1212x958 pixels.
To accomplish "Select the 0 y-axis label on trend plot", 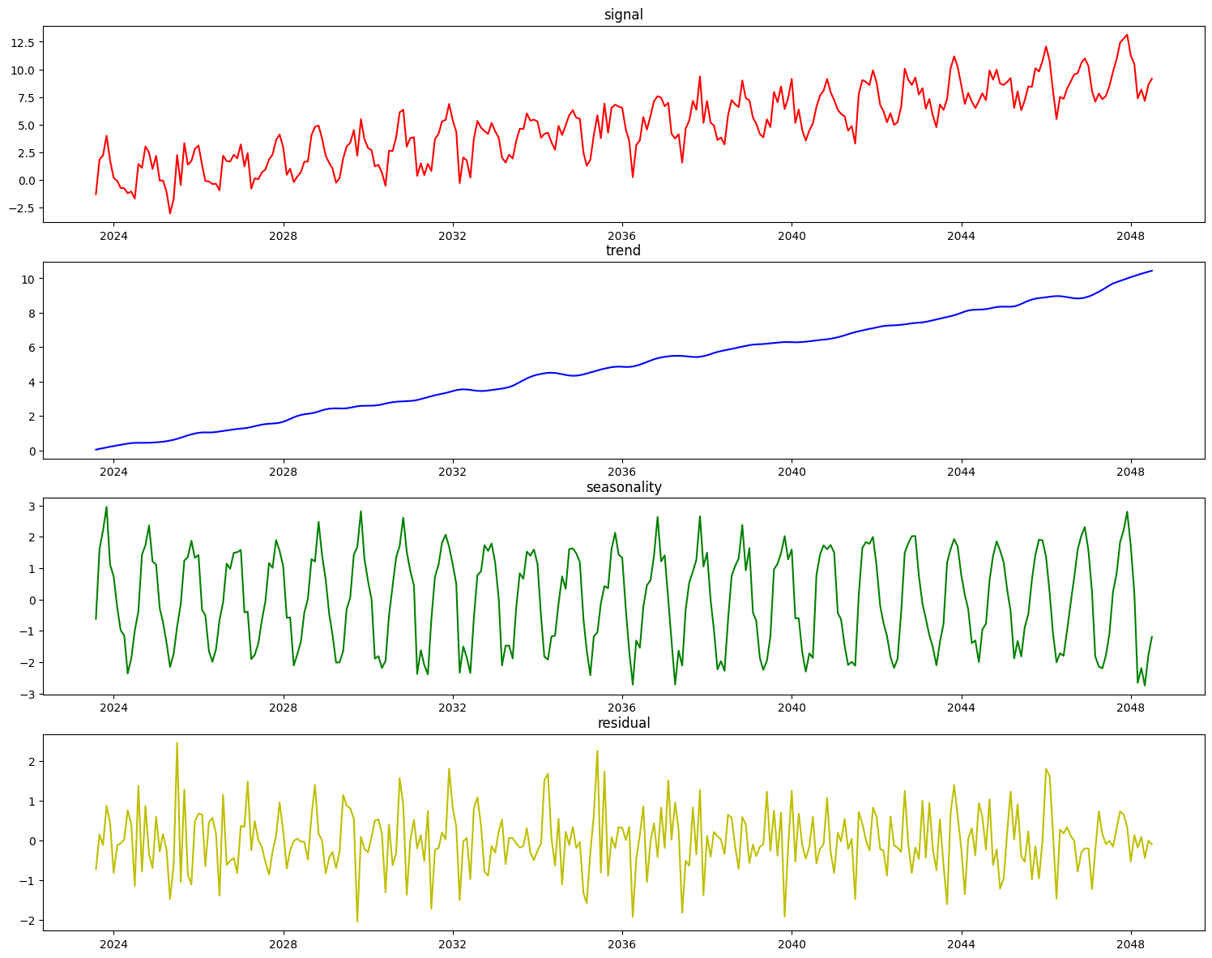I will [x=30, y=451].
